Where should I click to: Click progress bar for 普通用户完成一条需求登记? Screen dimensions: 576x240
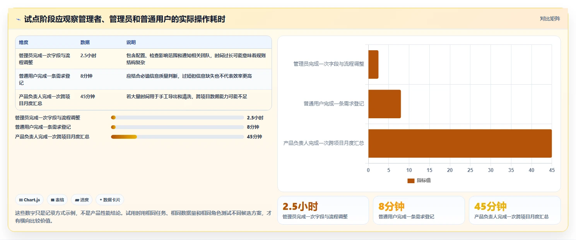tap(178, 127)
